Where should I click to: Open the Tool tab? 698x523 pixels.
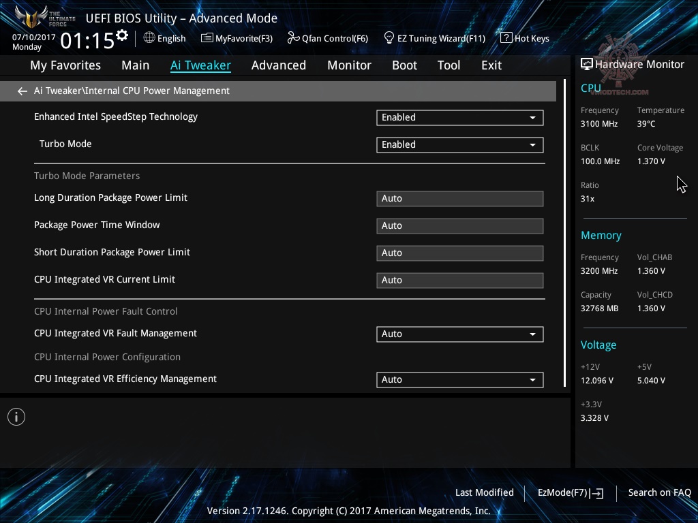click(449, 65)
